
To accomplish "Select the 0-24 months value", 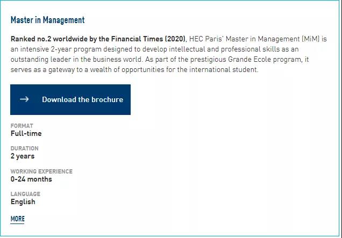I will pyautogui.click(x=31, y=179).
